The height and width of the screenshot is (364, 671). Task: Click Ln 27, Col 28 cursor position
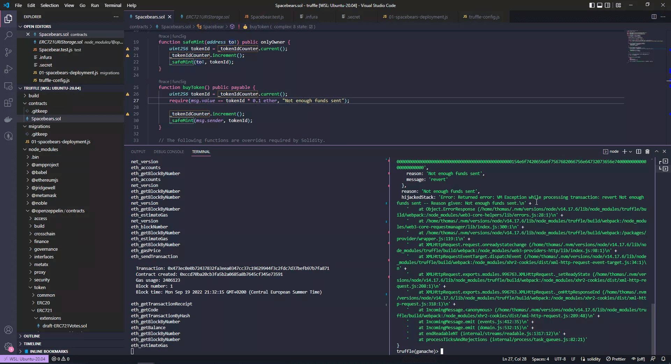coord(514,359)
